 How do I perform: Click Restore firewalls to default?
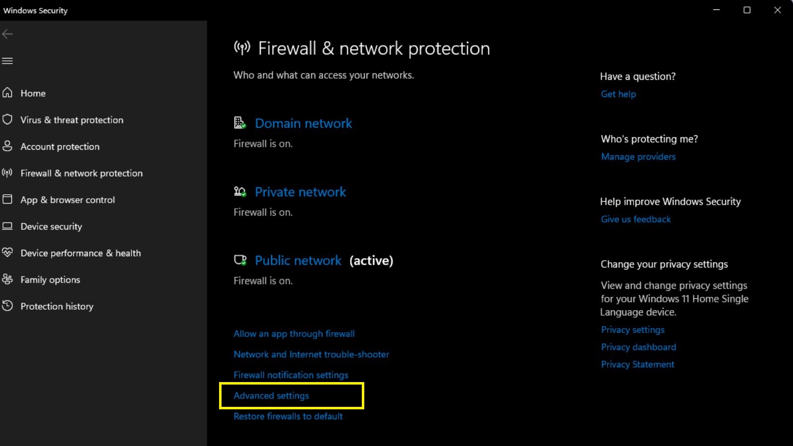pos(288,416)
